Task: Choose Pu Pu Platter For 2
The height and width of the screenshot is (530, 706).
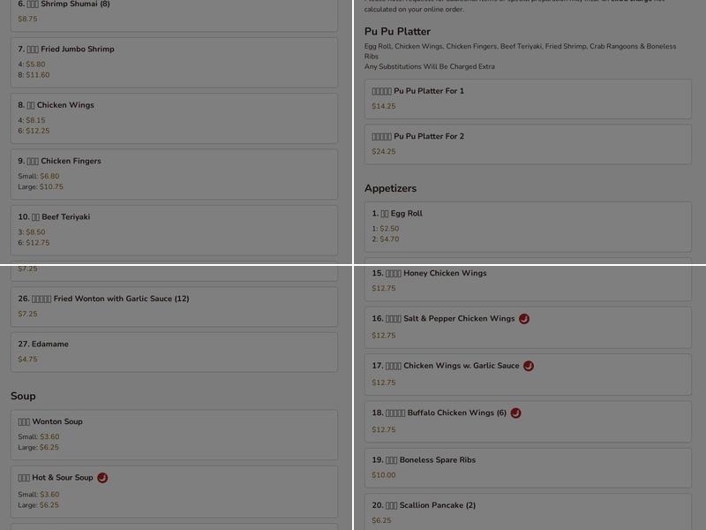Action: 527,144
